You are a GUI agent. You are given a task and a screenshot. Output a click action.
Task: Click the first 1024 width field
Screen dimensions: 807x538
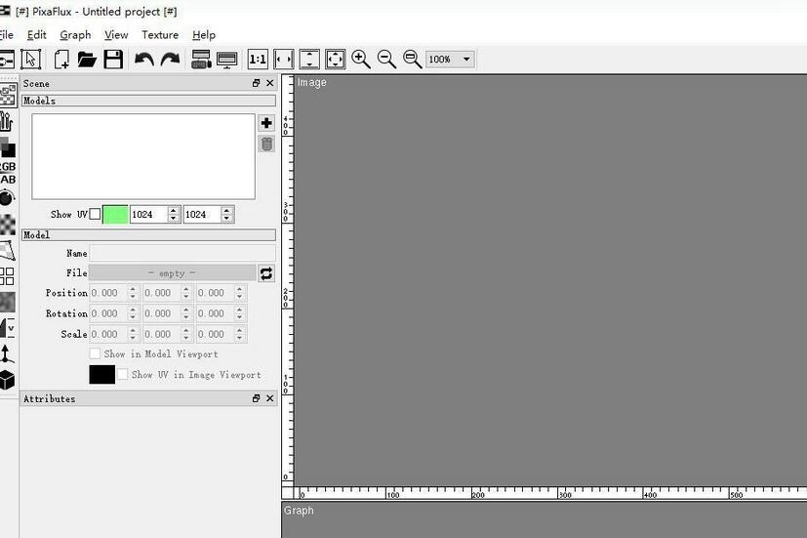pos(148,214)
